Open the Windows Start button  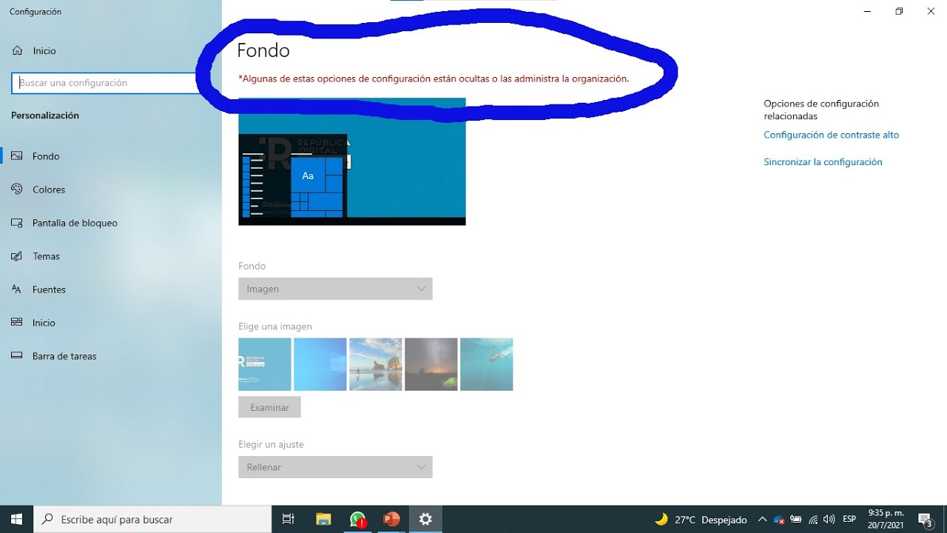17,519
